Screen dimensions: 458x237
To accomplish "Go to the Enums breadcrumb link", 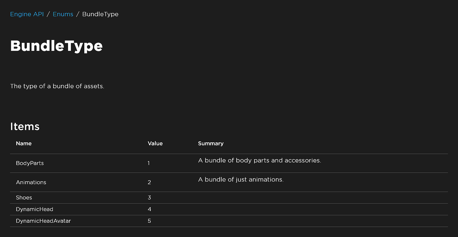I will [63, 14].
